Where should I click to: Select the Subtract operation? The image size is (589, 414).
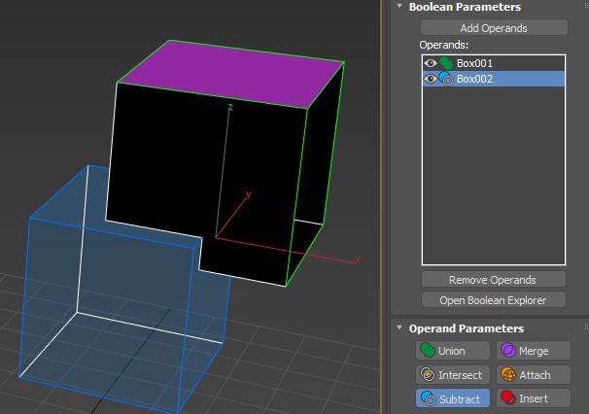click(453, 398)
